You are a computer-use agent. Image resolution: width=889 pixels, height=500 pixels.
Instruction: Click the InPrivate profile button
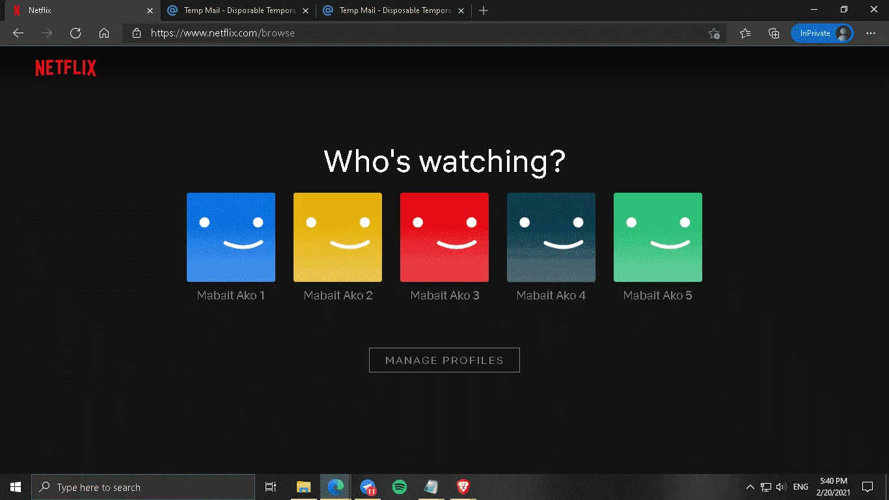(822, 33)
